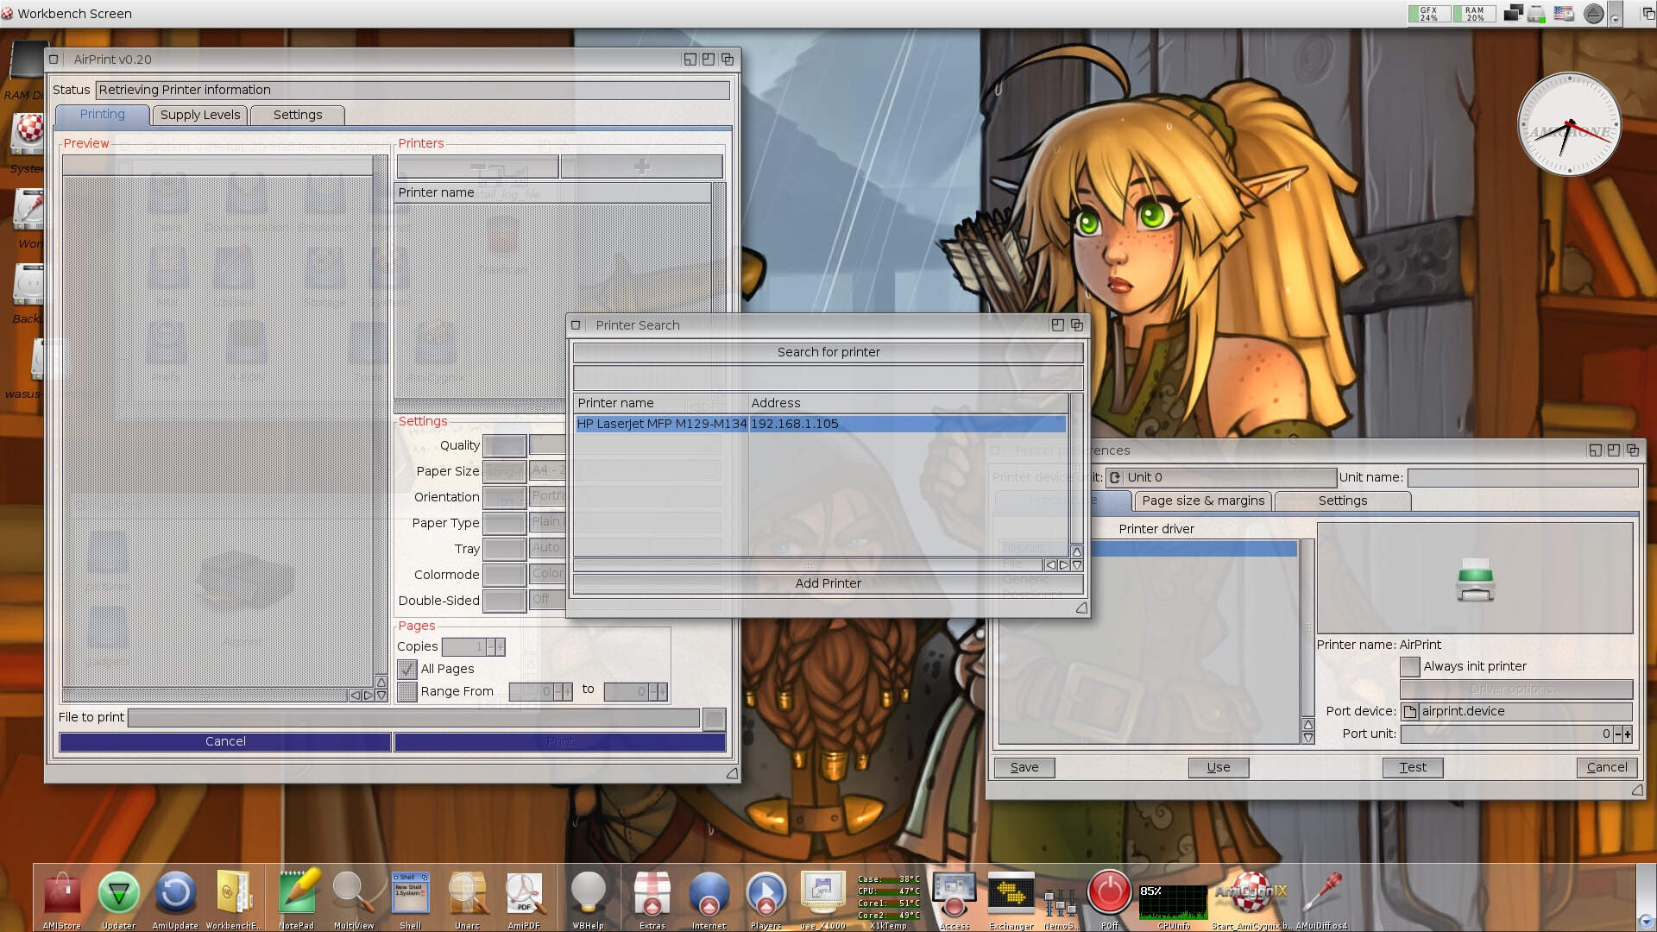
Task: Click Cancel in Printer Preferences
Action: 1607,767
